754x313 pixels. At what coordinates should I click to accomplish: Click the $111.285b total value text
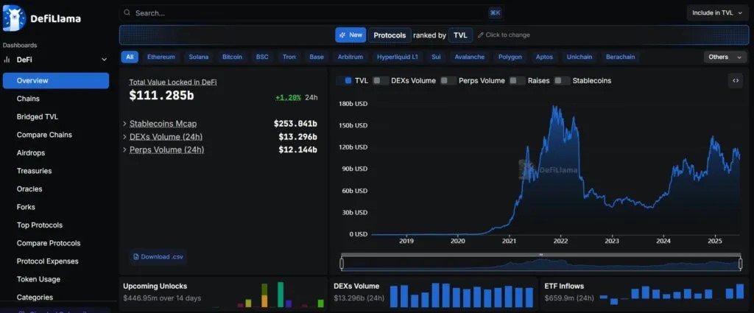click(161, 95)
